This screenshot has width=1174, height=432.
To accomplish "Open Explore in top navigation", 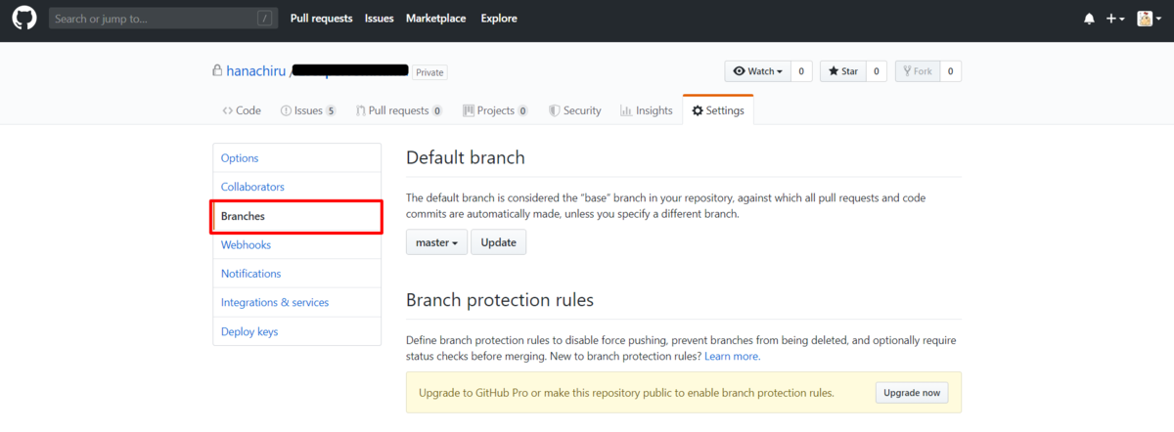I will [x=499, y=19].
